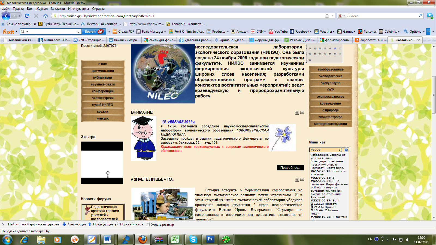The height and width of the screenshot is (245, 436).
Task: Open the volume control in system tray
Action: 407,240
